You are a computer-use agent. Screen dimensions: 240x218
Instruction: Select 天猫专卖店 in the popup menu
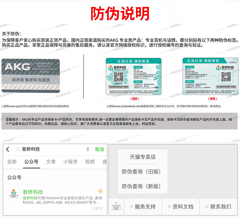143,157
